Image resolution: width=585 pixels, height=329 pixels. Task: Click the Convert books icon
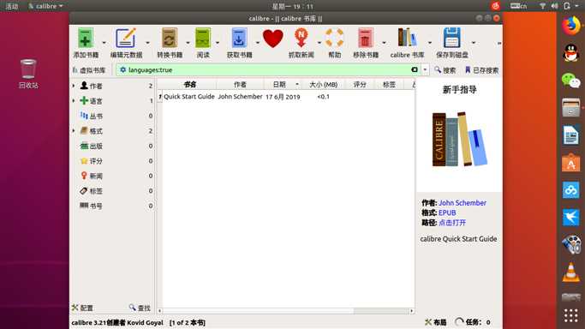[170, 38]
